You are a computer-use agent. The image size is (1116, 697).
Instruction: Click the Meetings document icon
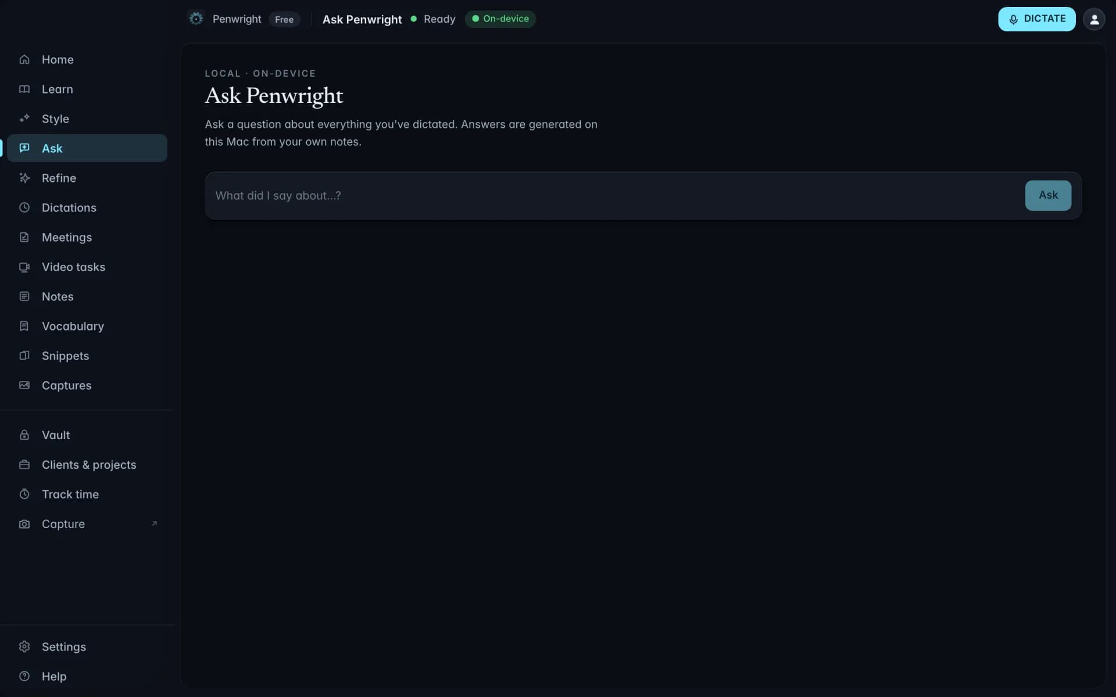click(24, 237)
